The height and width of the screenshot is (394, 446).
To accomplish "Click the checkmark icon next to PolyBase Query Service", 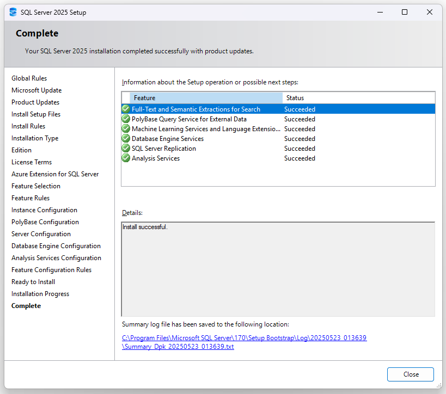I will tap(126, 119).
